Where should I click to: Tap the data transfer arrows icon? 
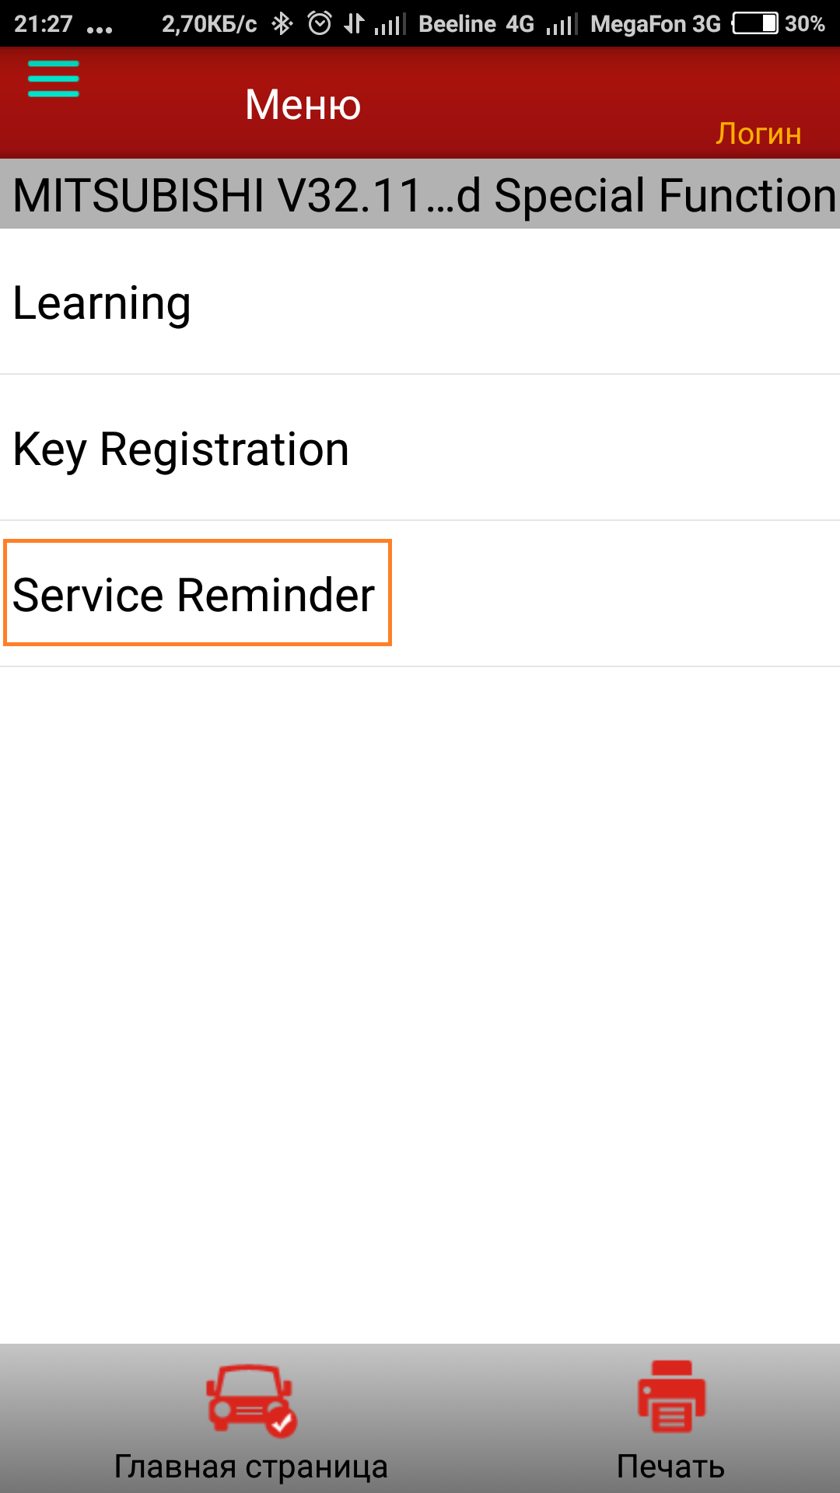pyautogui.click(x=354, y=24)
